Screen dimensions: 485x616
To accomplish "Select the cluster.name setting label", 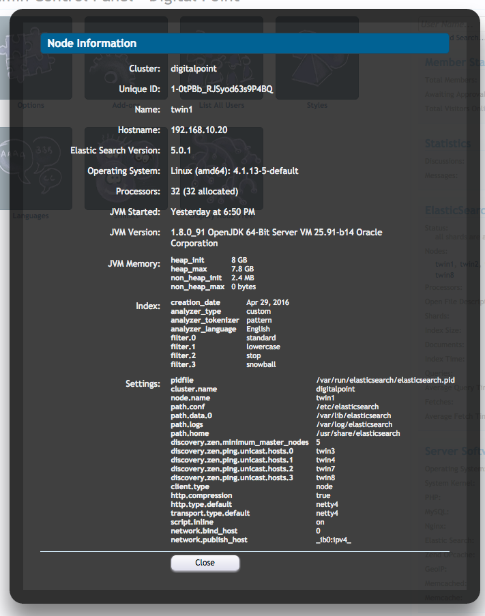I will (x=194, y=389).
